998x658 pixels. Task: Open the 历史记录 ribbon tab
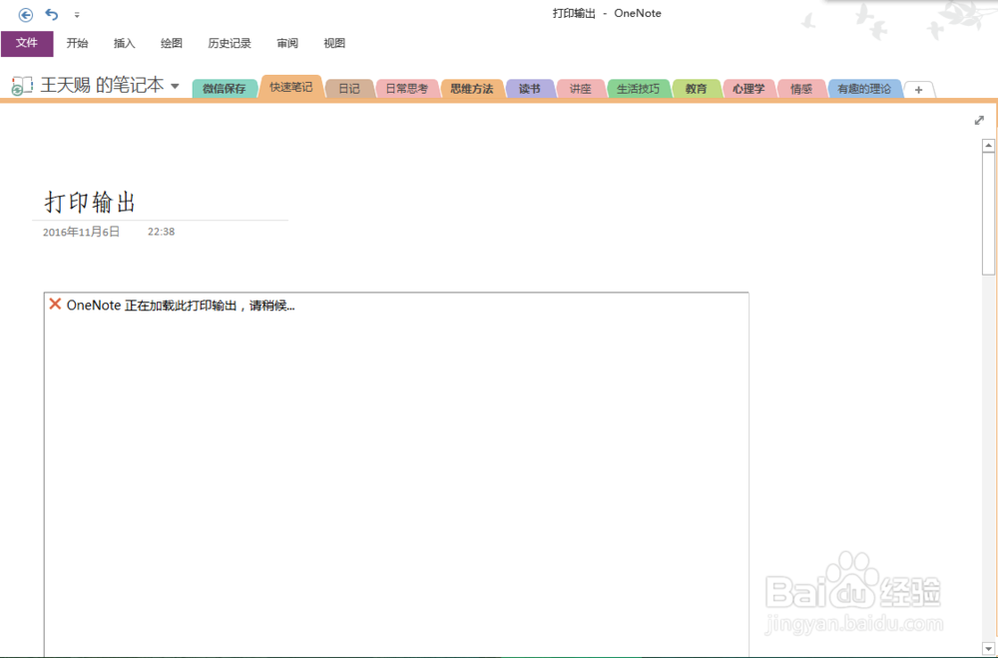(x=230, y=43)
